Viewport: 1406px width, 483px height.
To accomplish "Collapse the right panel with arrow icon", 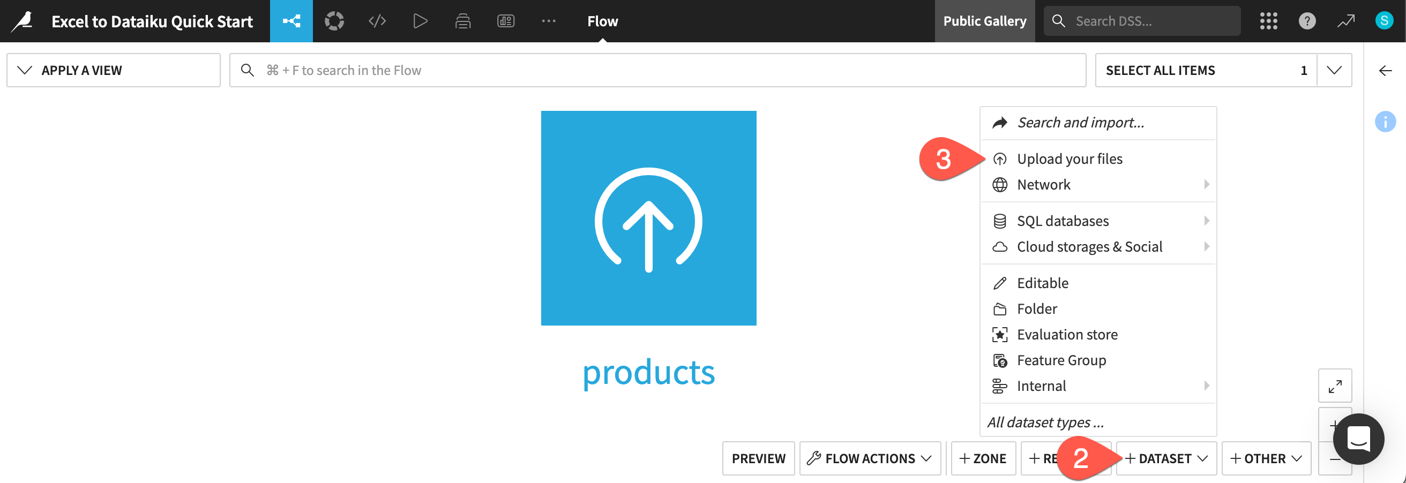I will [1385, 70].
